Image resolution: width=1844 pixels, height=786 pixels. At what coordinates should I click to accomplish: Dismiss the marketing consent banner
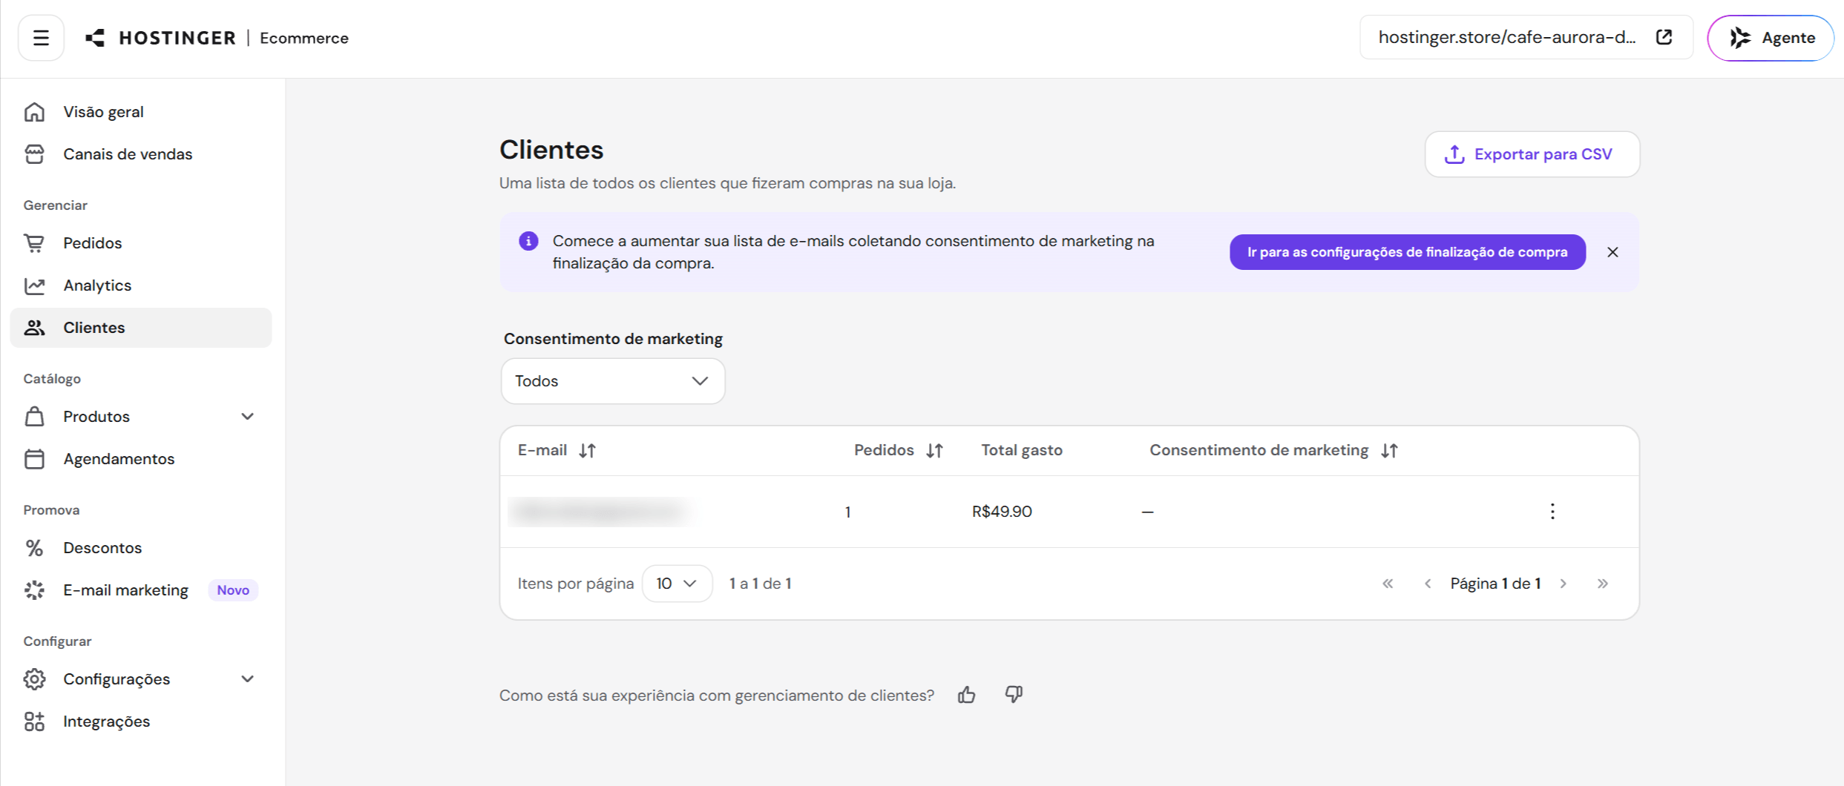1612,252
